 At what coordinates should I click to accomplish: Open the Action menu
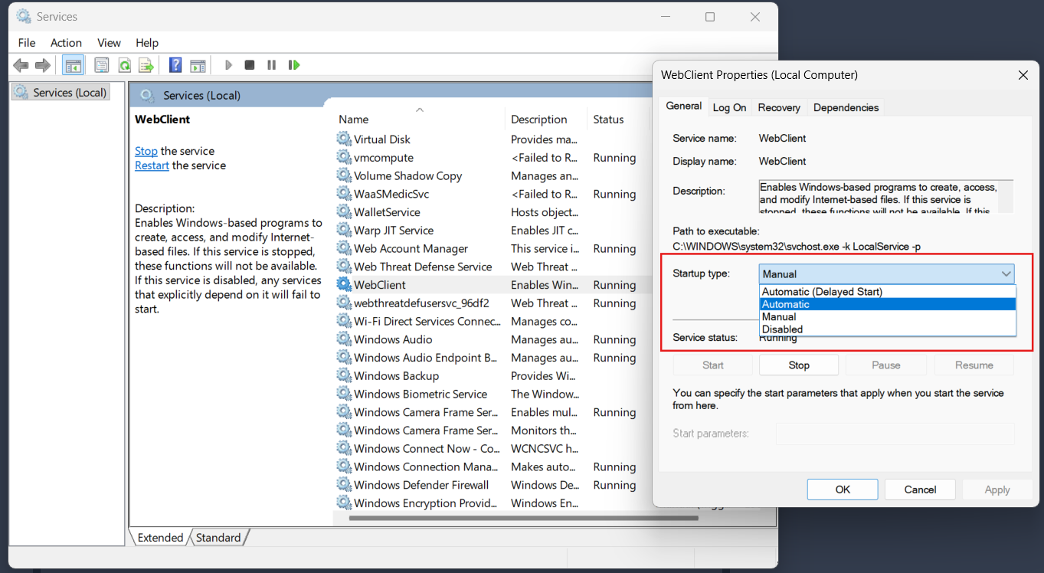pyautogui.click(x=66, y=43)
